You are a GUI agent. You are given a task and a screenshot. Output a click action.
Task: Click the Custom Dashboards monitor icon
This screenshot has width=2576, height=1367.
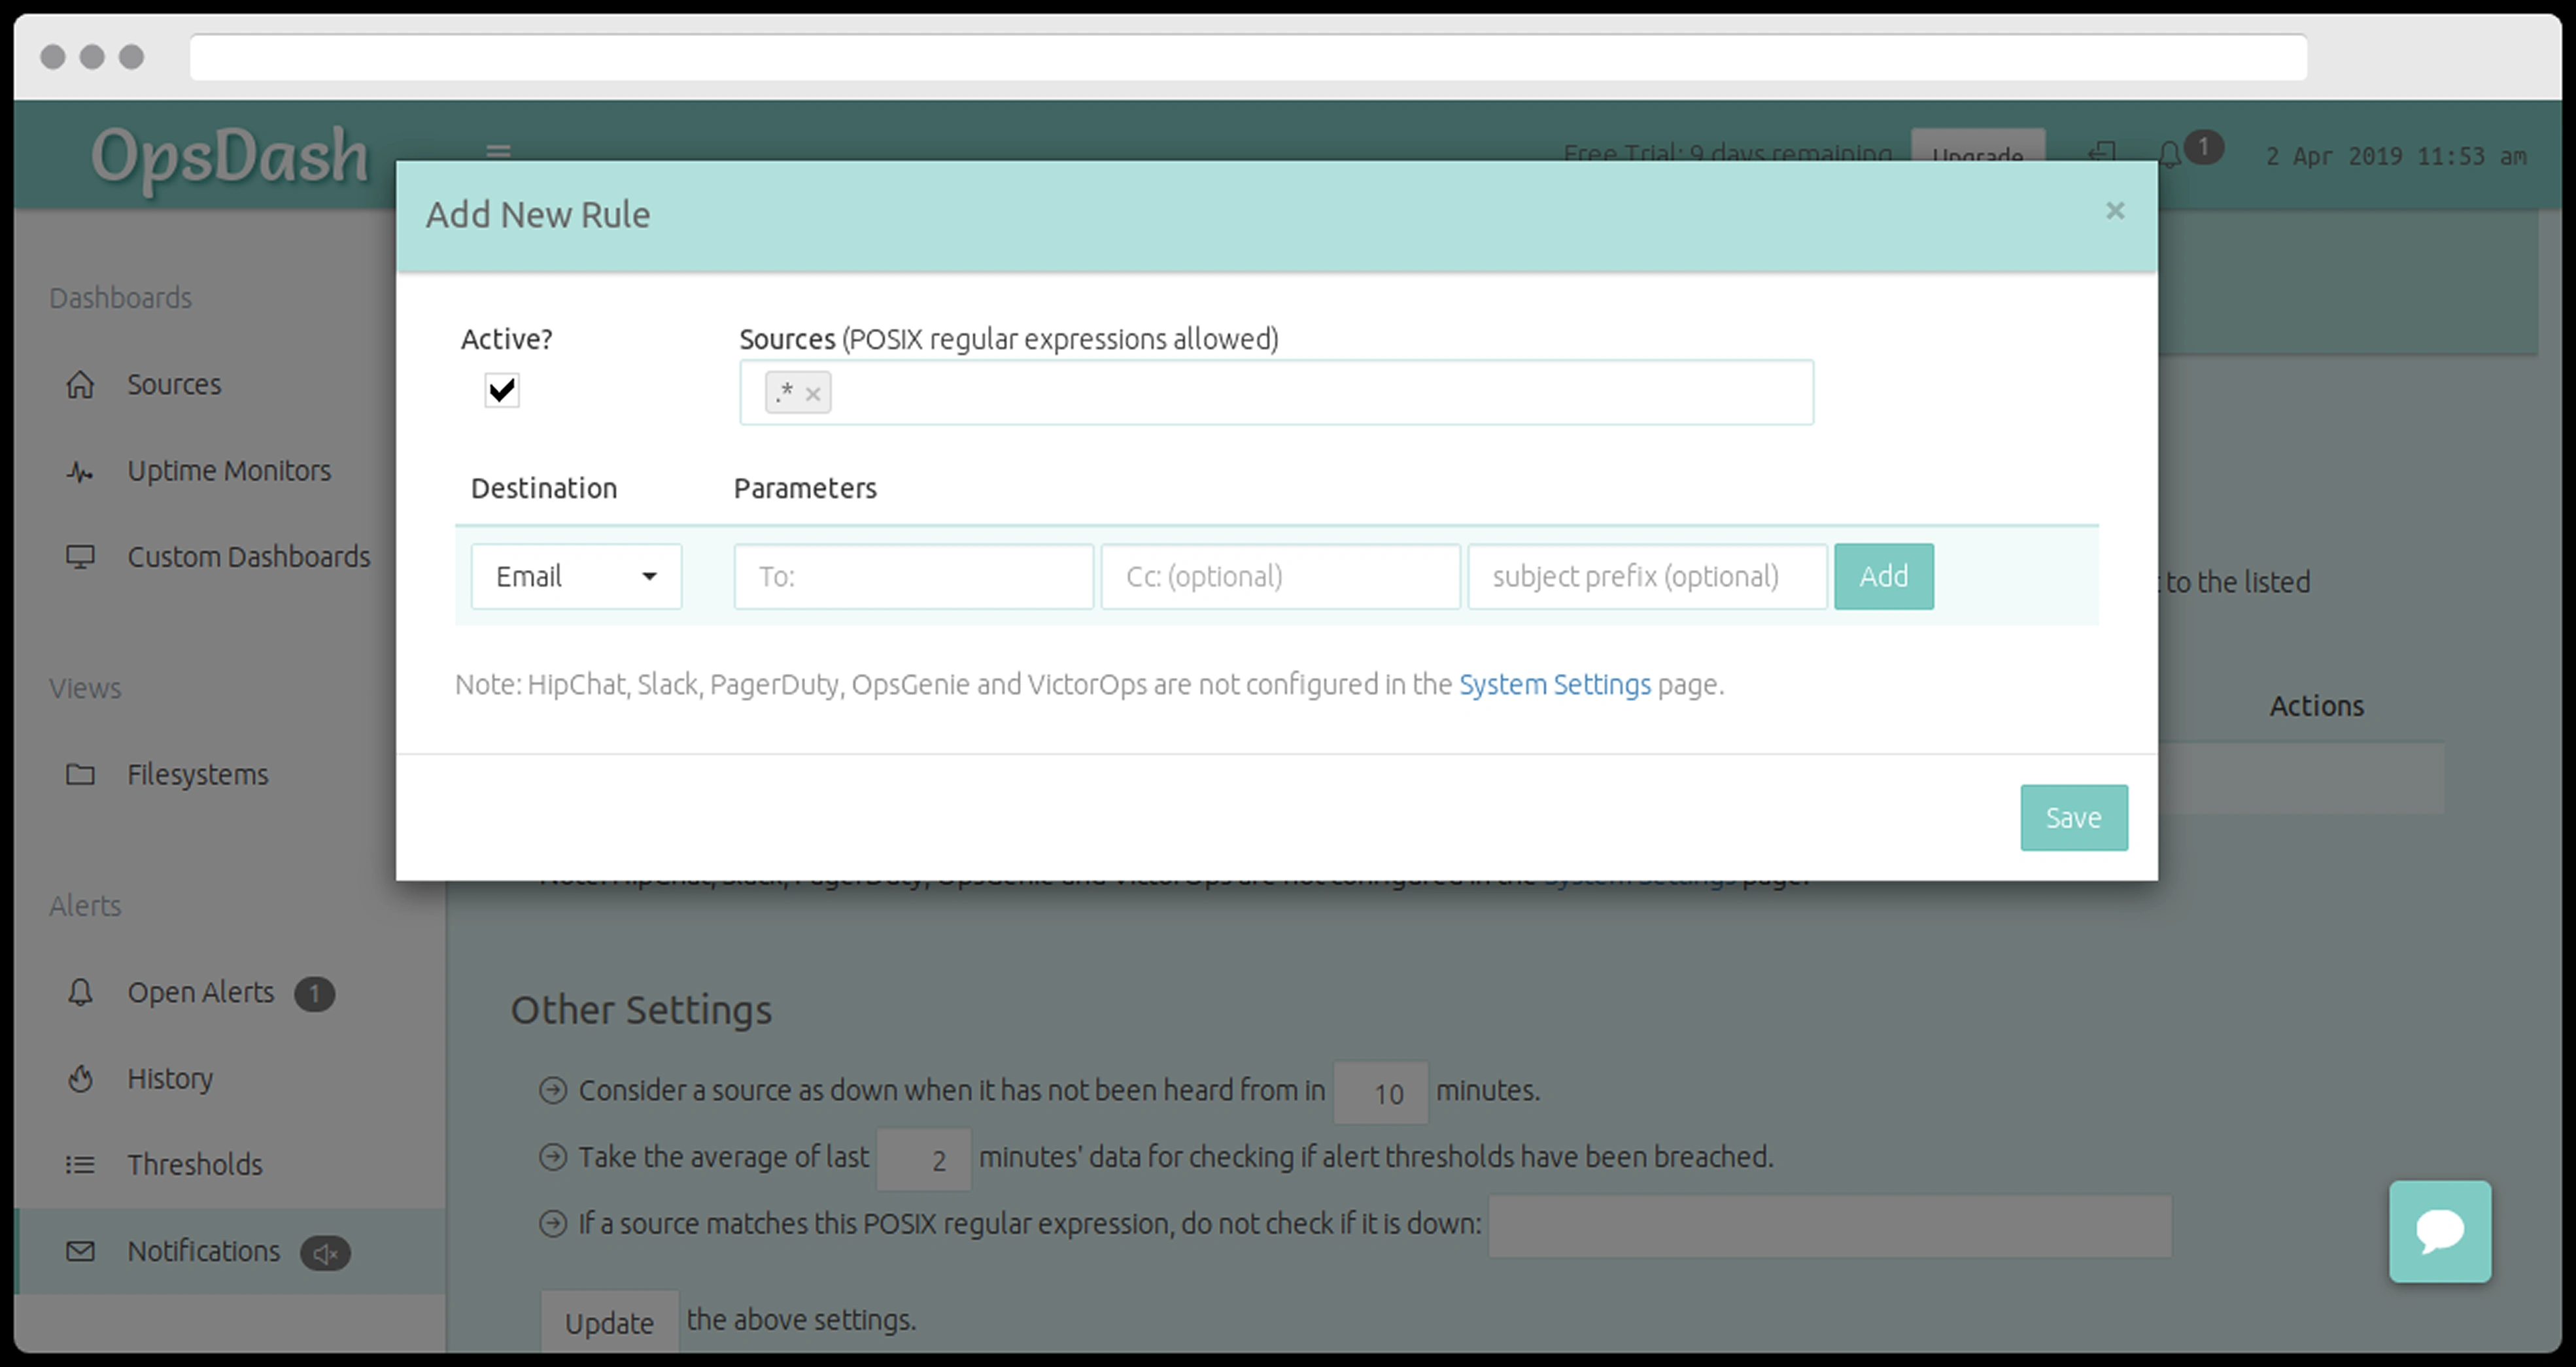pyautogui.click(x=80, y=557)
